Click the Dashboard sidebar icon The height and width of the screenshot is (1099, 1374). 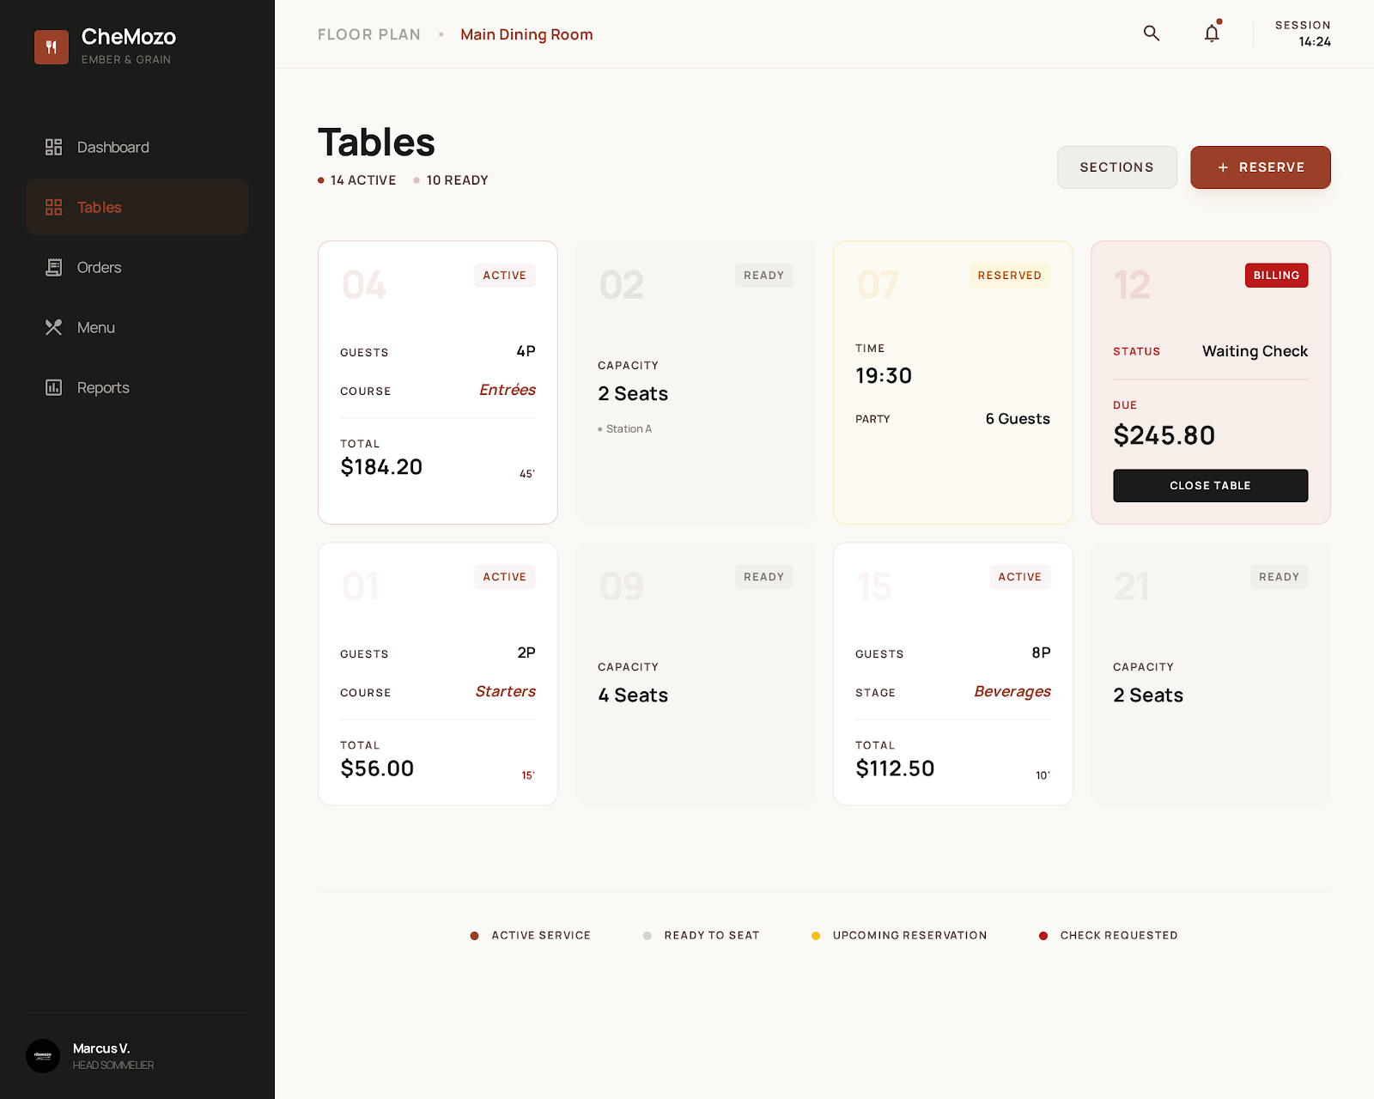53,147
